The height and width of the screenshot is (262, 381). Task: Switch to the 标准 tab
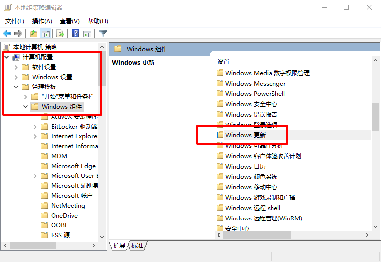click(x=137, y=246)
